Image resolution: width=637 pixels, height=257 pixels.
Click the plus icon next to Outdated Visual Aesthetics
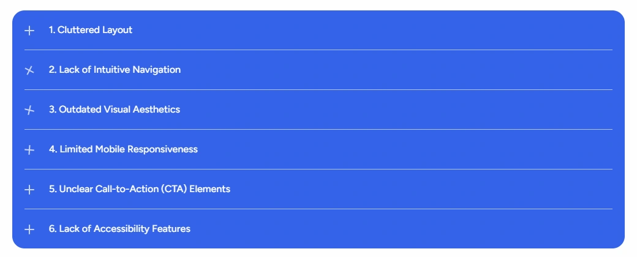point(29,110)
